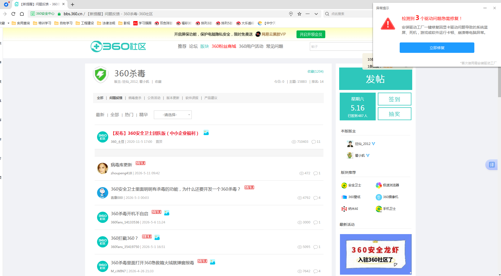Viewport: 501px width, 276px height.
Task: Click avatar of user 翁康000
Action: (x=102, y=193)
